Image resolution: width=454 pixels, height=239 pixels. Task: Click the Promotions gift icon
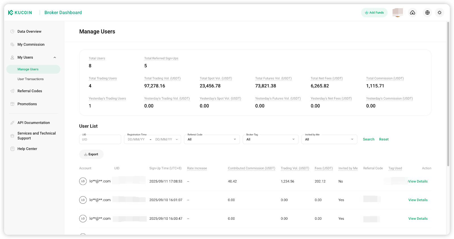pos(12,104)
